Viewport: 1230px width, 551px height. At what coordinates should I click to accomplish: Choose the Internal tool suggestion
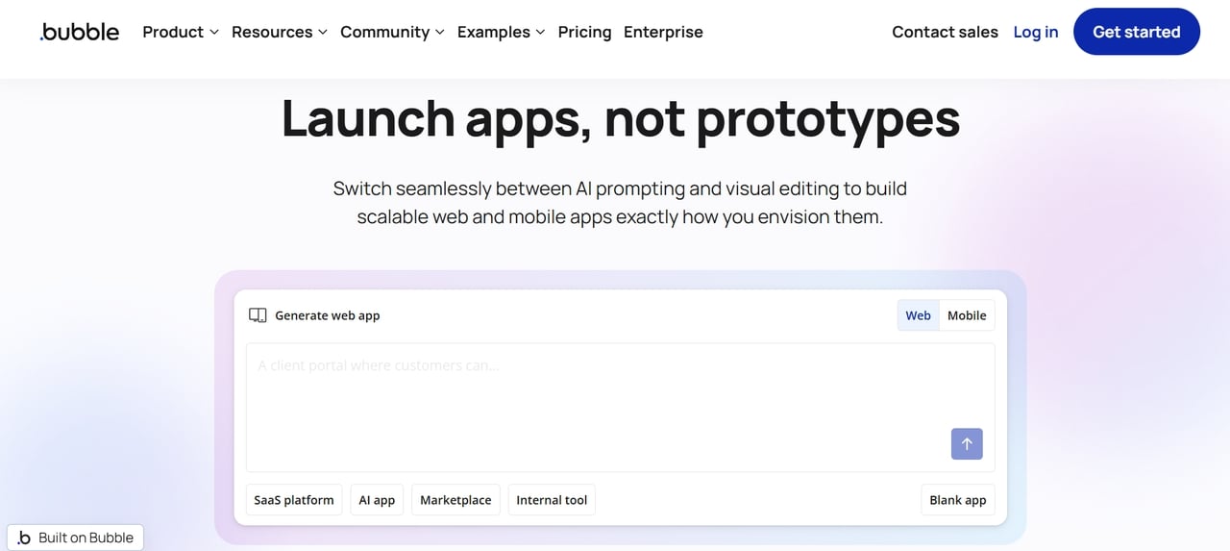pos(552,500)
